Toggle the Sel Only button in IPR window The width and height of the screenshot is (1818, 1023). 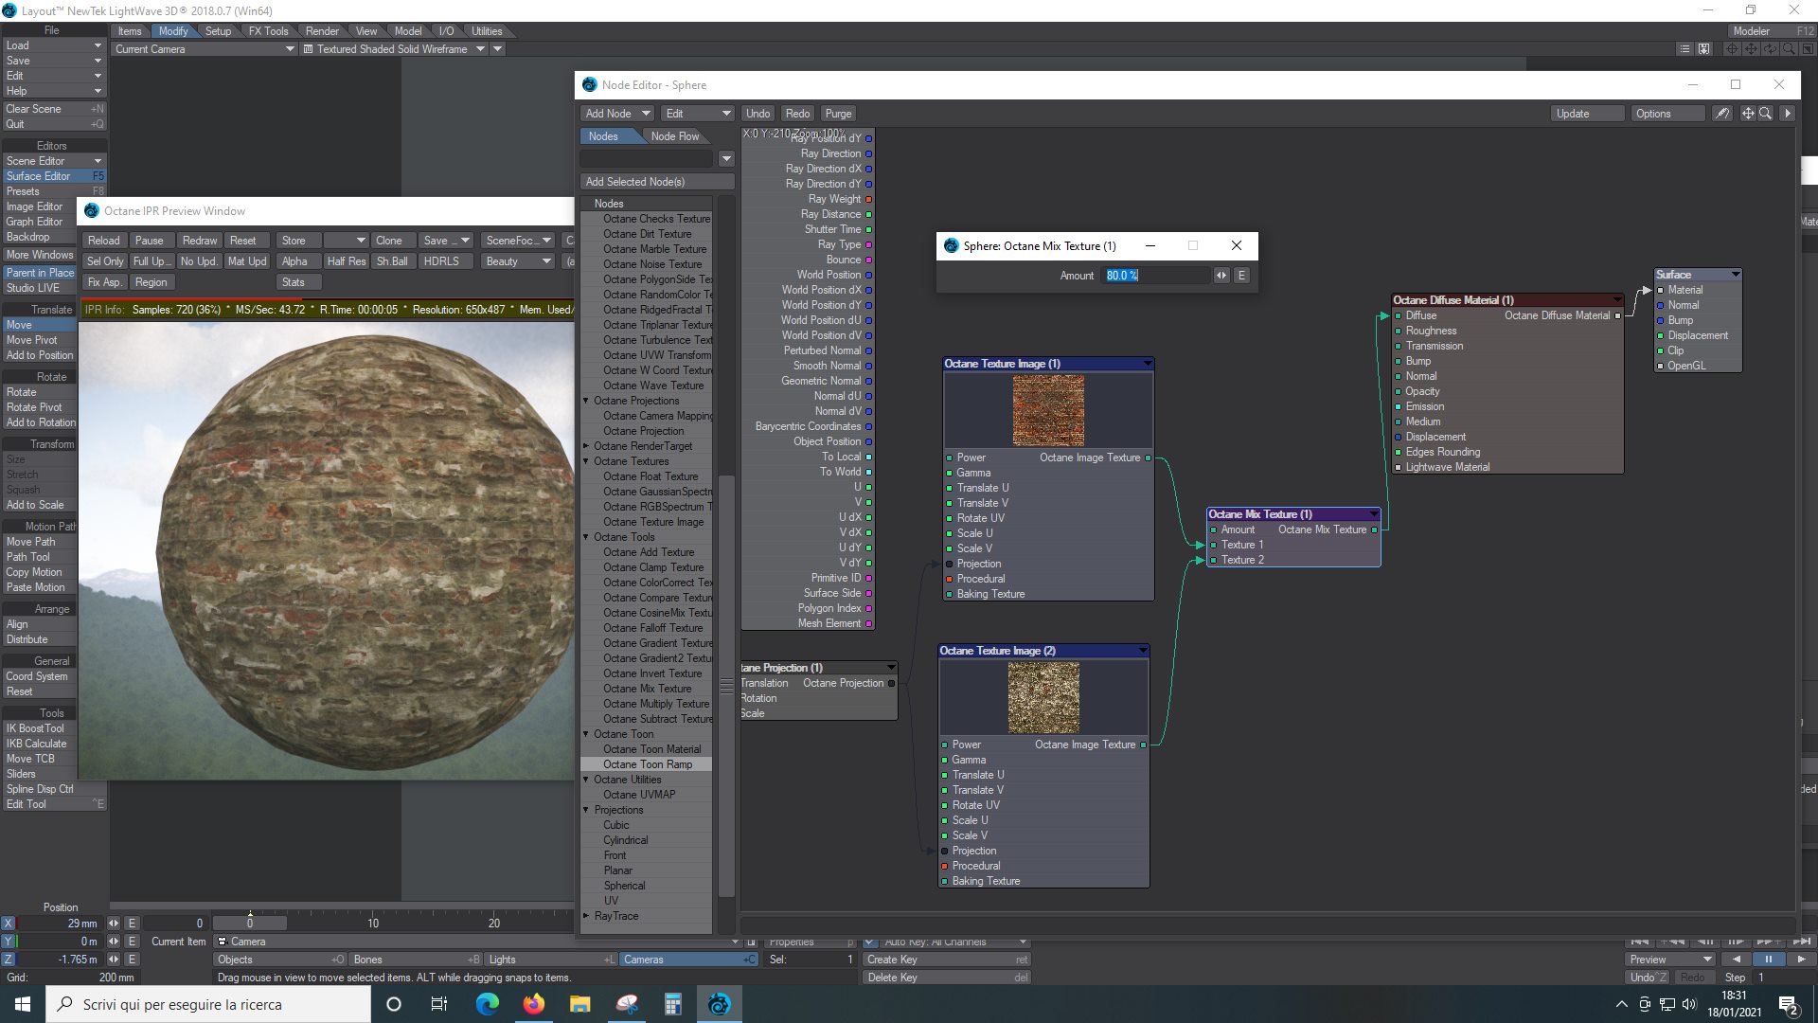point(105,261)
